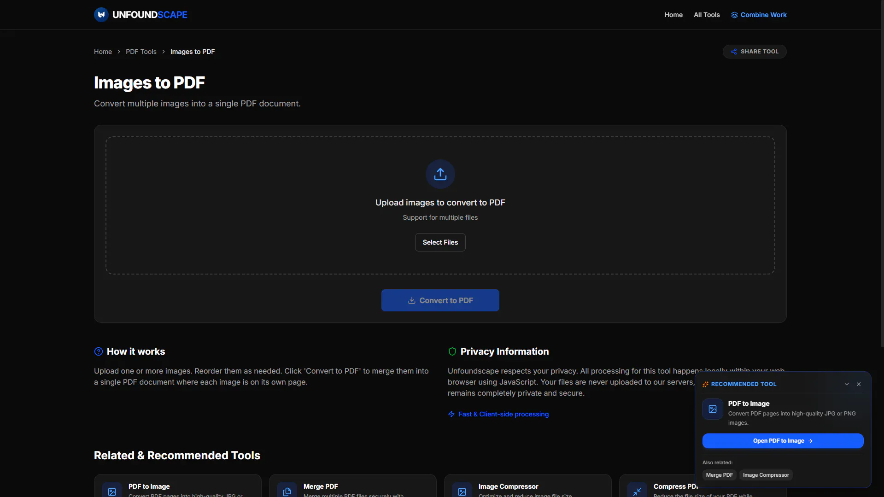Click the PDF to Image icon in the Recommended Tool popup
The height and width of the screenshot is (497, 884).
click(x=713, y=409)
